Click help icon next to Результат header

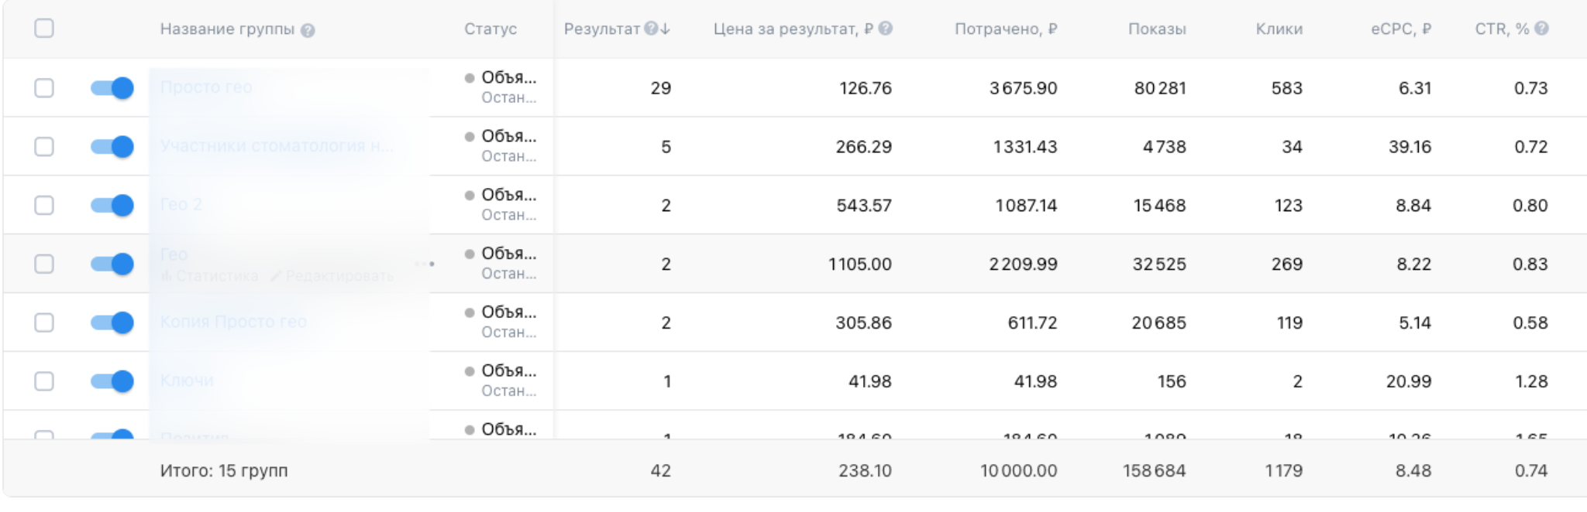tap(651, 29)
